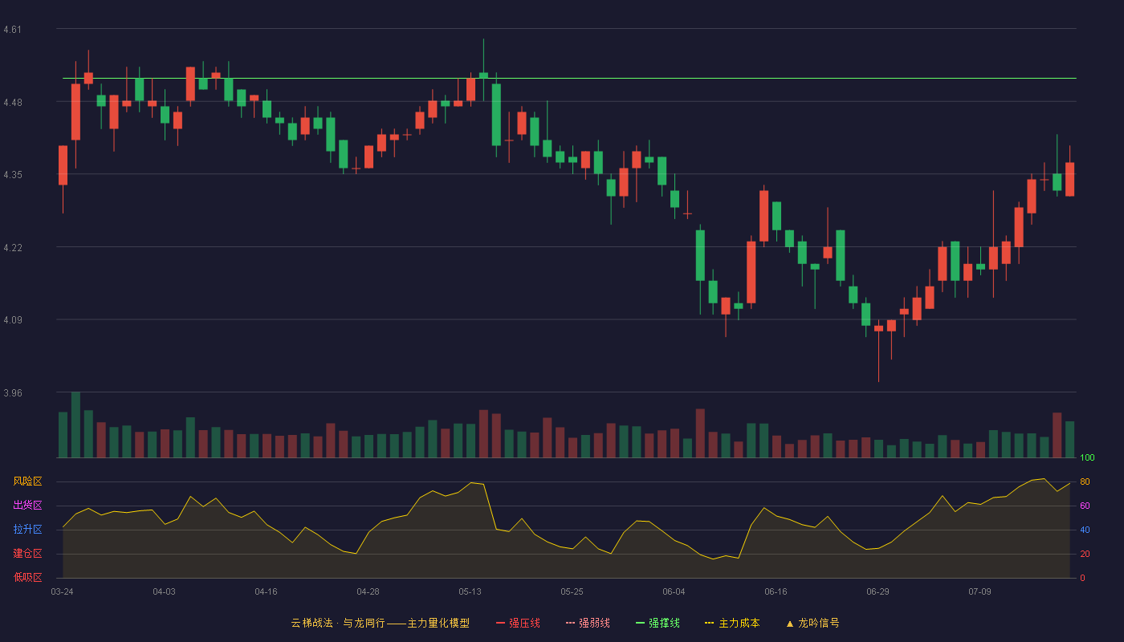
Task: Click the 4.22 price axis label
Action: [x=13, y=248]
